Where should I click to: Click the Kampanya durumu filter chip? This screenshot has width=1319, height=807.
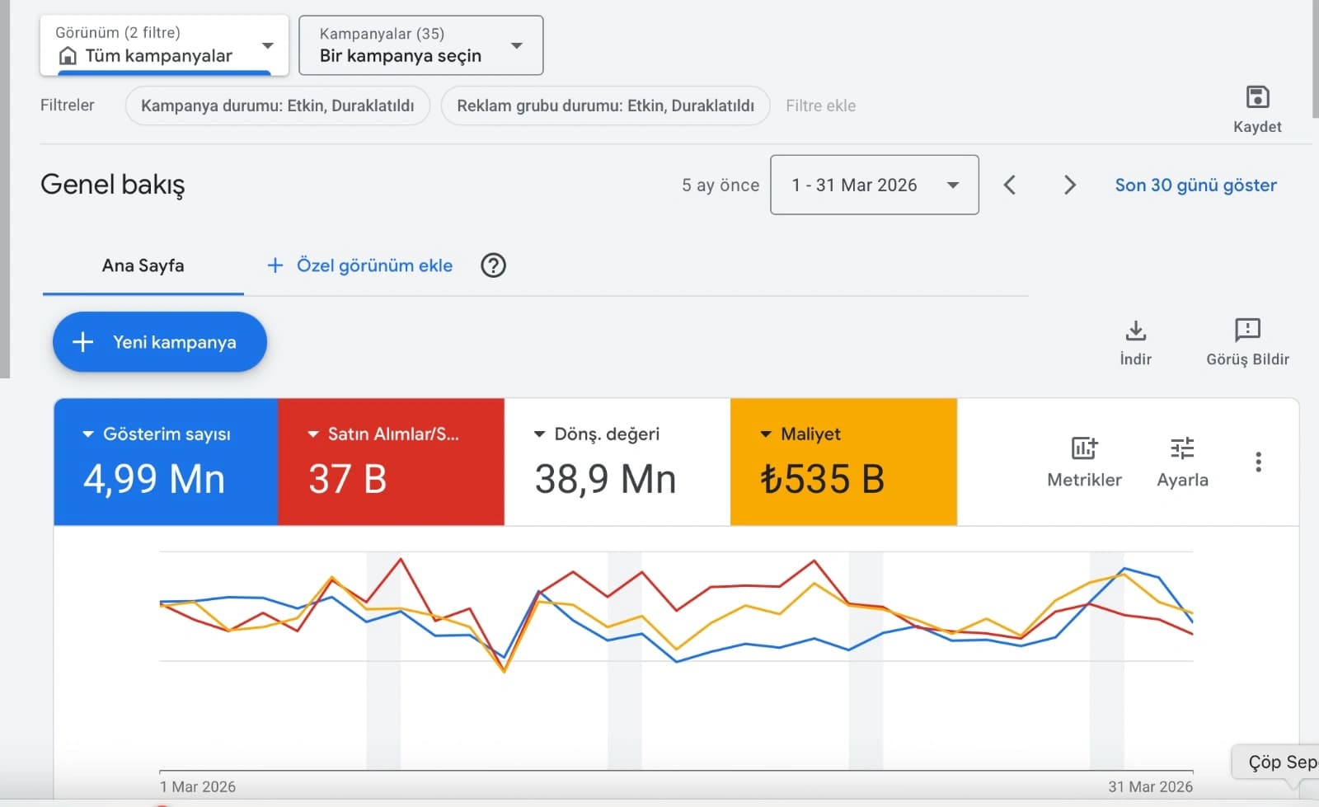click(x=278, y=106)
